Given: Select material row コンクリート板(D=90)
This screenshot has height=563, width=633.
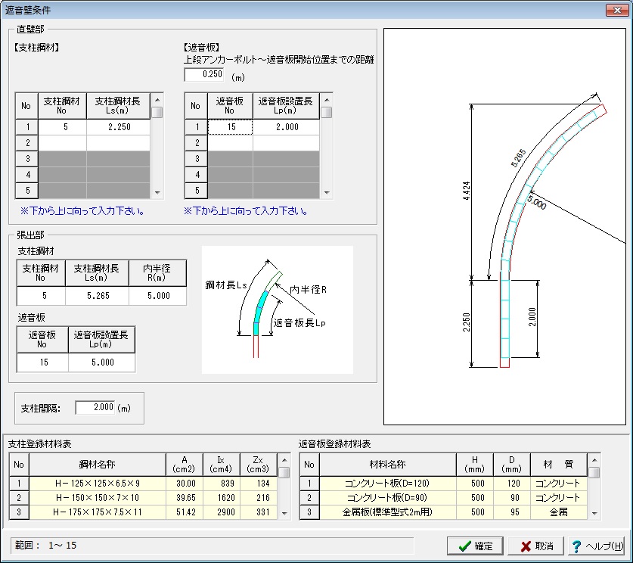Looking at the screenshot, I should [x=443, y=498].
